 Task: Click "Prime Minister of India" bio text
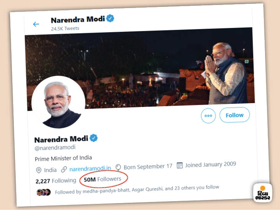pyautogui.click(x=63, y=158)
